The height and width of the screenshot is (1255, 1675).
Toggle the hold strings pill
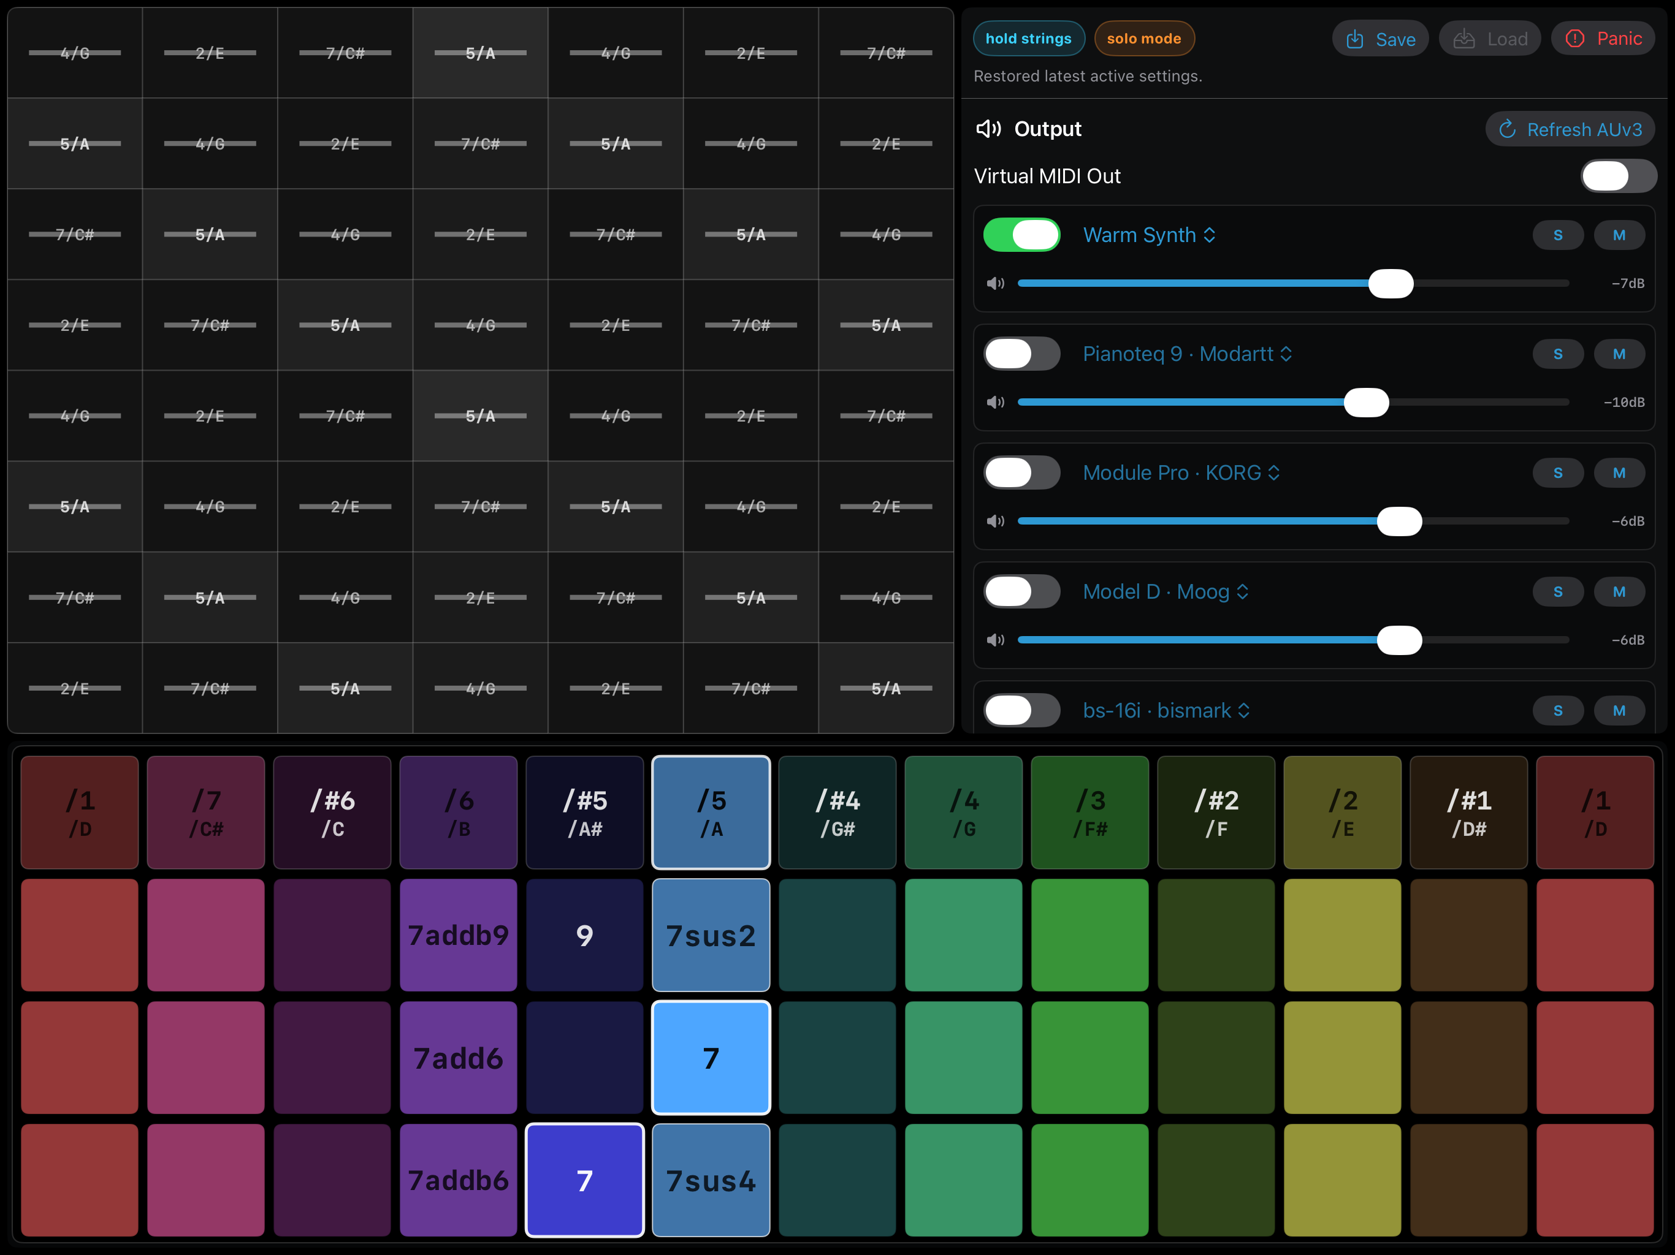1028,39
